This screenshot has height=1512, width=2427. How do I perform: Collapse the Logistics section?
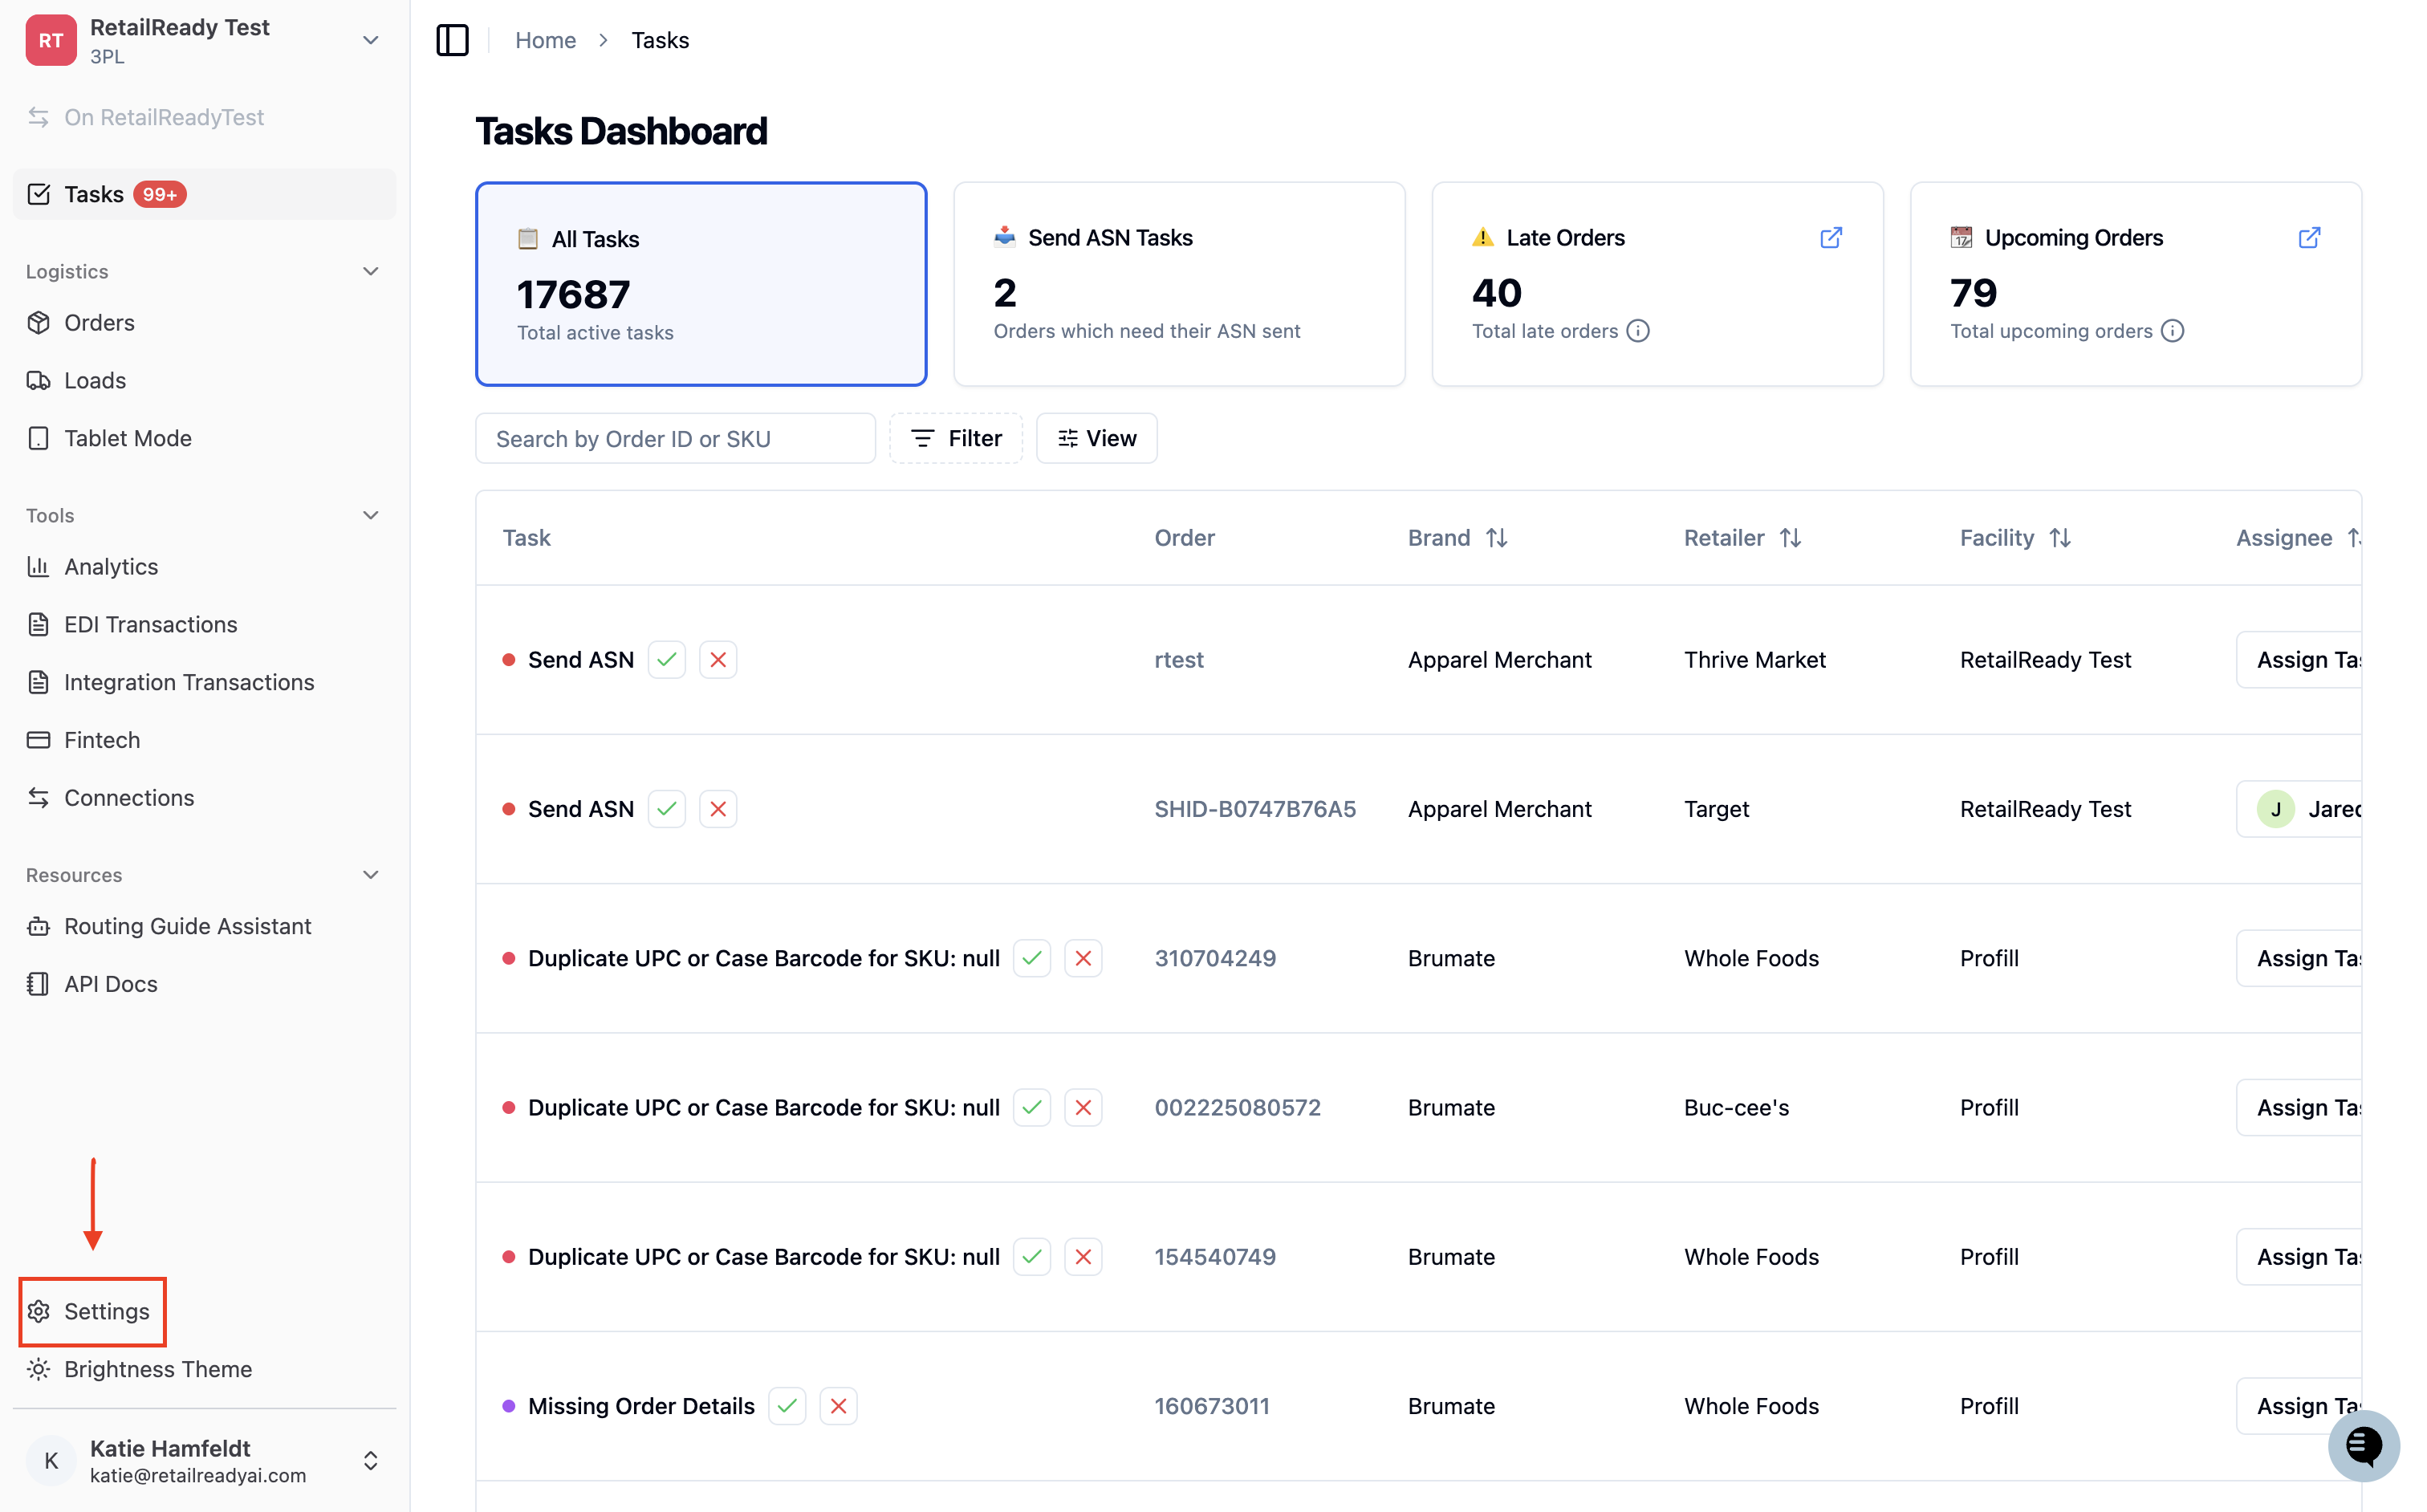tap(370, 272)
